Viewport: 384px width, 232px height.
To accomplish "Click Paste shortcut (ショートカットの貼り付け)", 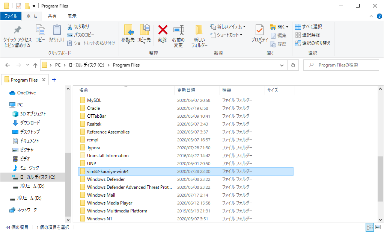I will click(x=91, y=43).
